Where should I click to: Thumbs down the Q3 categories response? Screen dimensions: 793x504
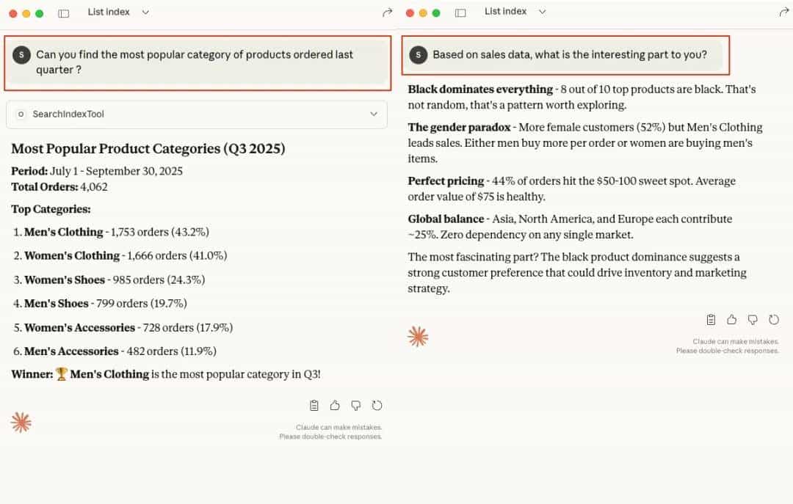pos(356,405)
